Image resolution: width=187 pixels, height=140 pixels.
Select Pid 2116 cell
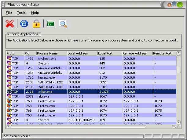tap(31, 92)
